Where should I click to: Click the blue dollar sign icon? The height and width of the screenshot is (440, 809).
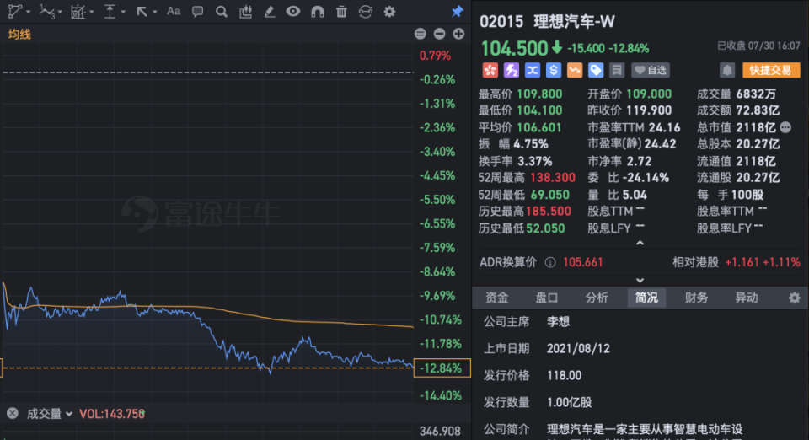click(554, 70)
